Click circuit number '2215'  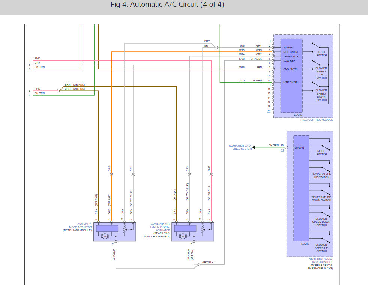click(x=242, y=50)
